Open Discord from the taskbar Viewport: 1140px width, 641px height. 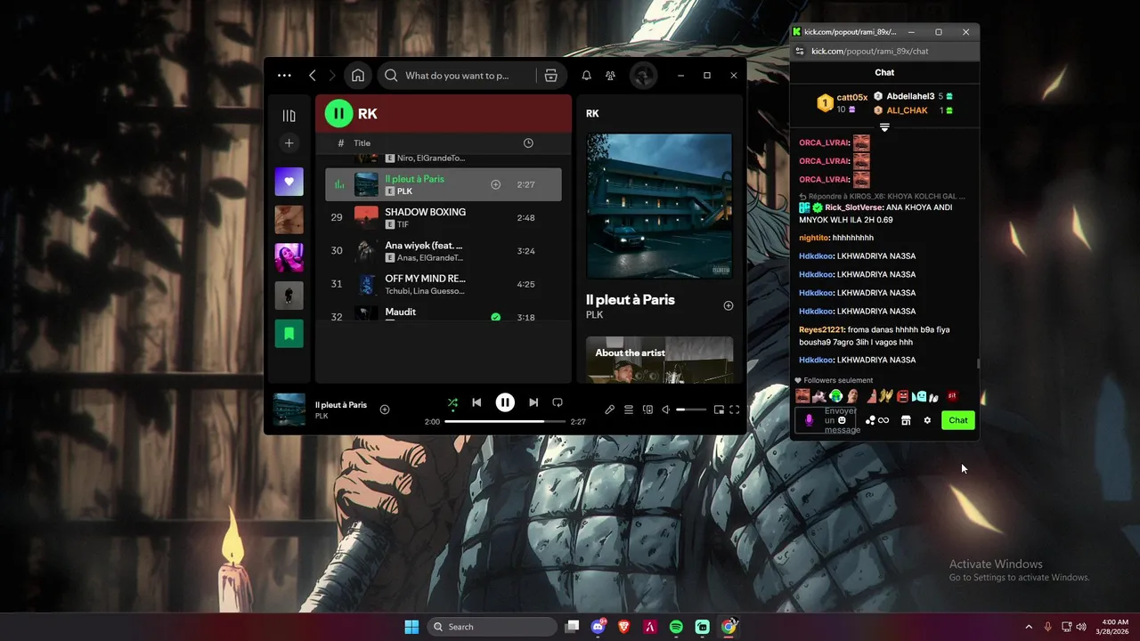pyautogui.click(x=598, y=627)
